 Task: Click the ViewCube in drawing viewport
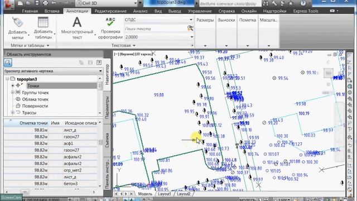pos(329,73)
